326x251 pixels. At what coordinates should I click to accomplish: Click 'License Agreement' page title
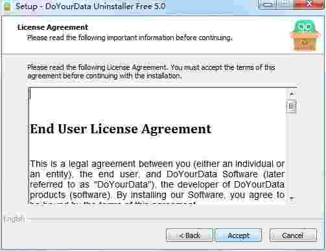[52, 27]
